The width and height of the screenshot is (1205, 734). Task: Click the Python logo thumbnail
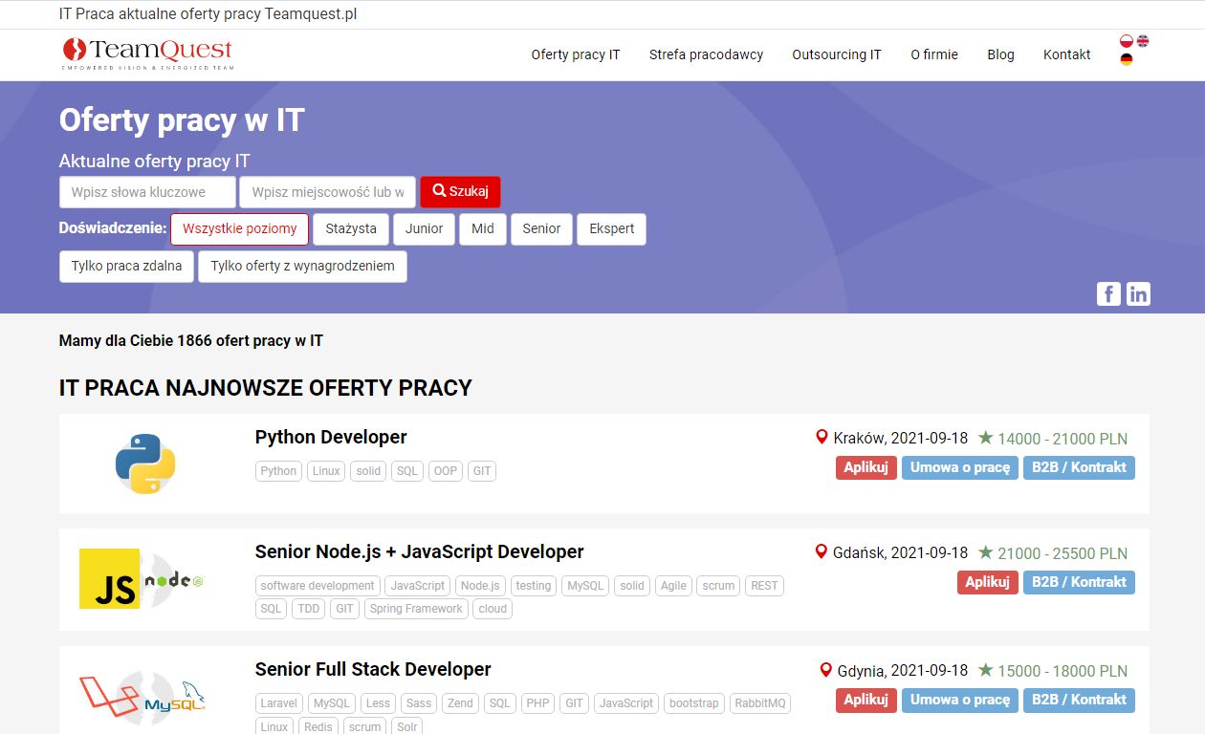coord(145,464)
